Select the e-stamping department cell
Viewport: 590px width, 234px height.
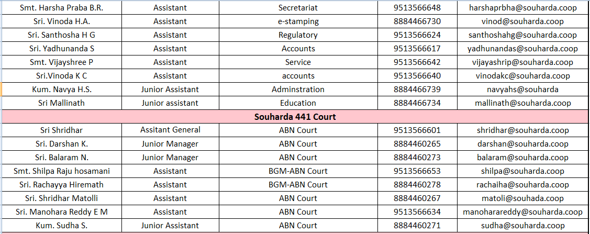pos(298,21)
